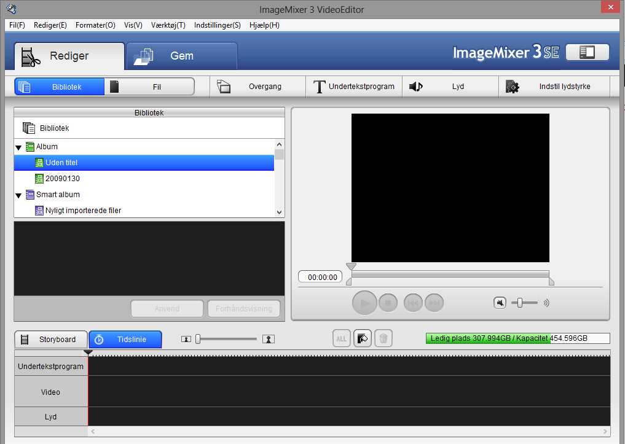Screen dimensions: 625x444
Task: Click the trash delete icon
Action: click(383, 339)
